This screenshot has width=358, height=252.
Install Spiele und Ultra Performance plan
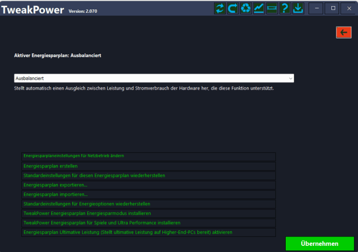tap(148, 223)
